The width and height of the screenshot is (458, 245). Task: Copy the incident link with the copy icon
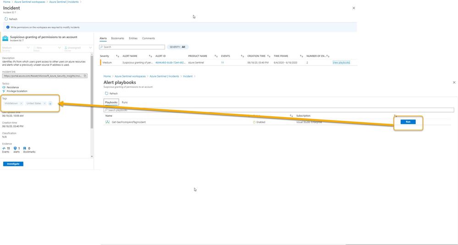[85, 76]
